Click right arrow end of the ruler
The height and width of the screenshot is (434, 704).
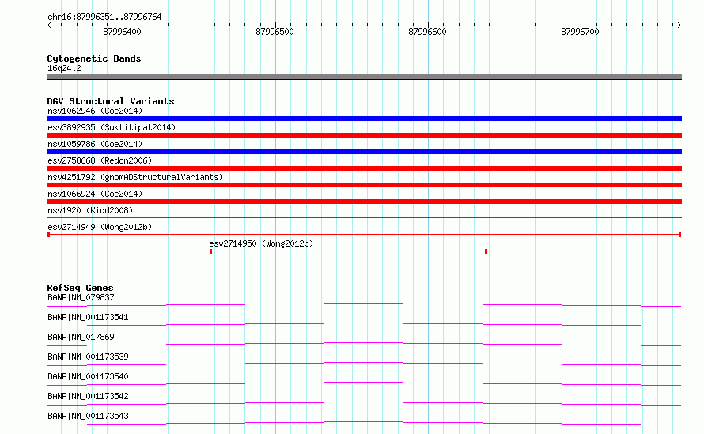[x=679, y=25]
